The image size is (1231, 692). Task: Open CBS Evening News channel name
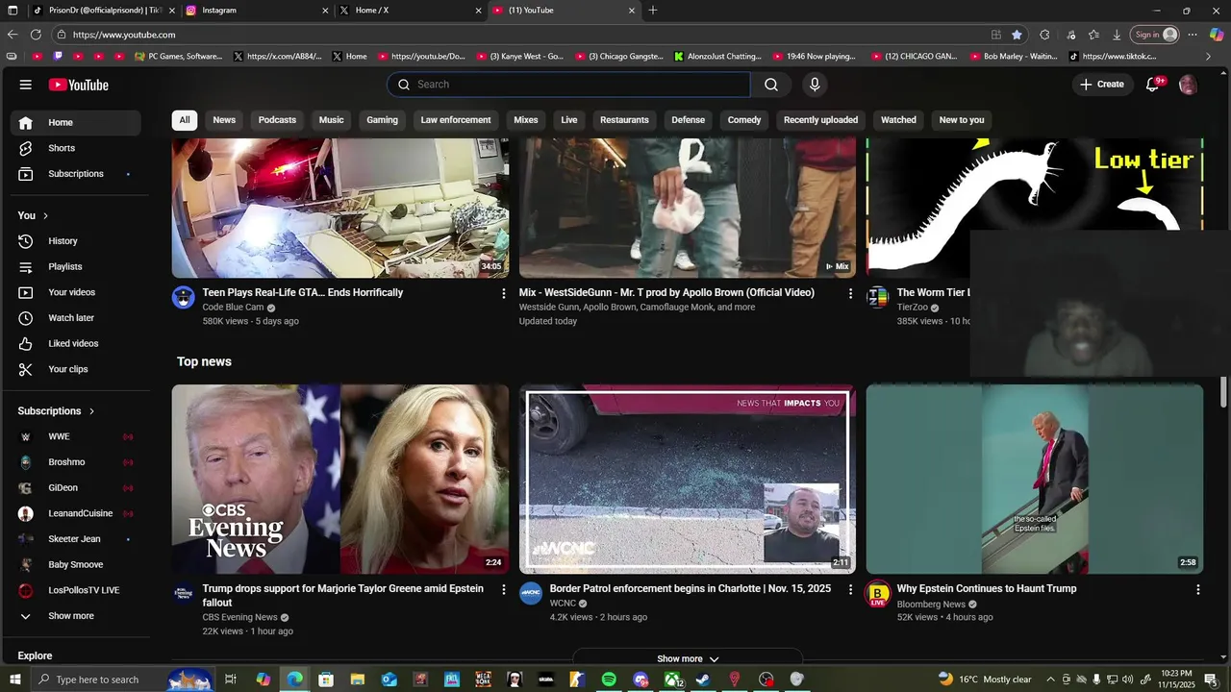239,617
